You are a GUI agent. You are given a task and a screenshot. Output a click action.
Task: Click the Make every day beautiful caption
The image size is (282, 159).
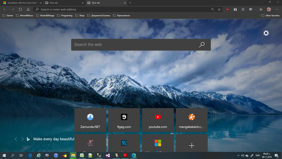click(x=54, y=139)
